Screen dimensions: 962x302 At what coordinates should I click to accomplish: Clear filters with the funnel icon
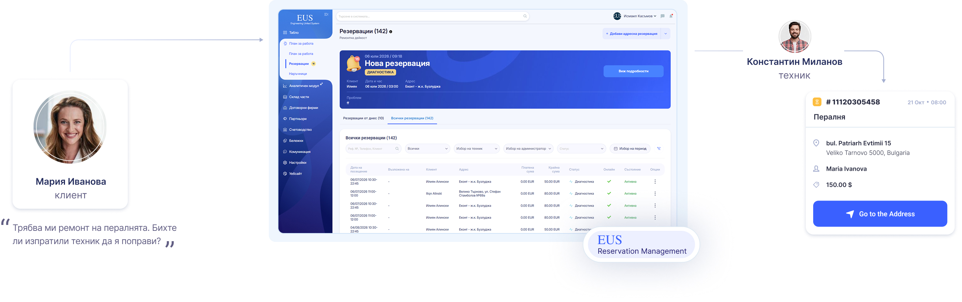[659, 149]
